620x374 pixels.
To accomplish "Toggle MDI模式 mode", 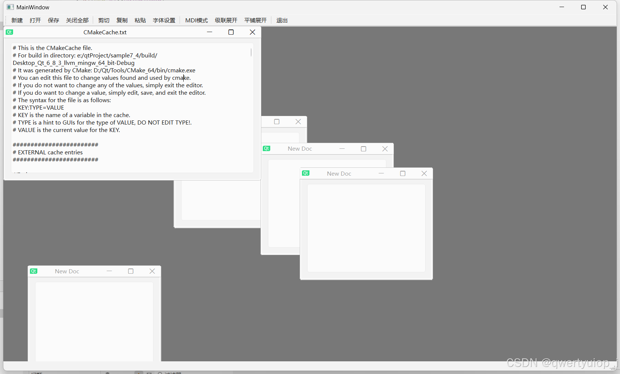I will coord(196,21).
